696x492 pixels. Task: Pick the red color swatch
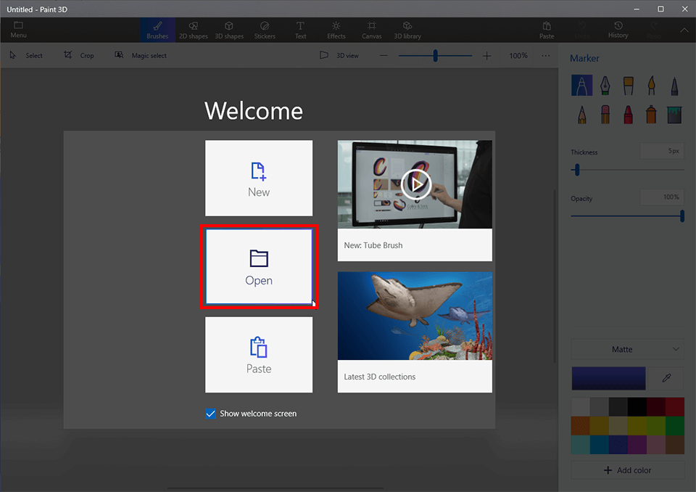coord(674,406)
